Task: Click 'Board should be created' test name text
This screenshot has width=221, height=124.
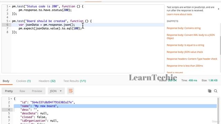Action: [x=46, y=21]
